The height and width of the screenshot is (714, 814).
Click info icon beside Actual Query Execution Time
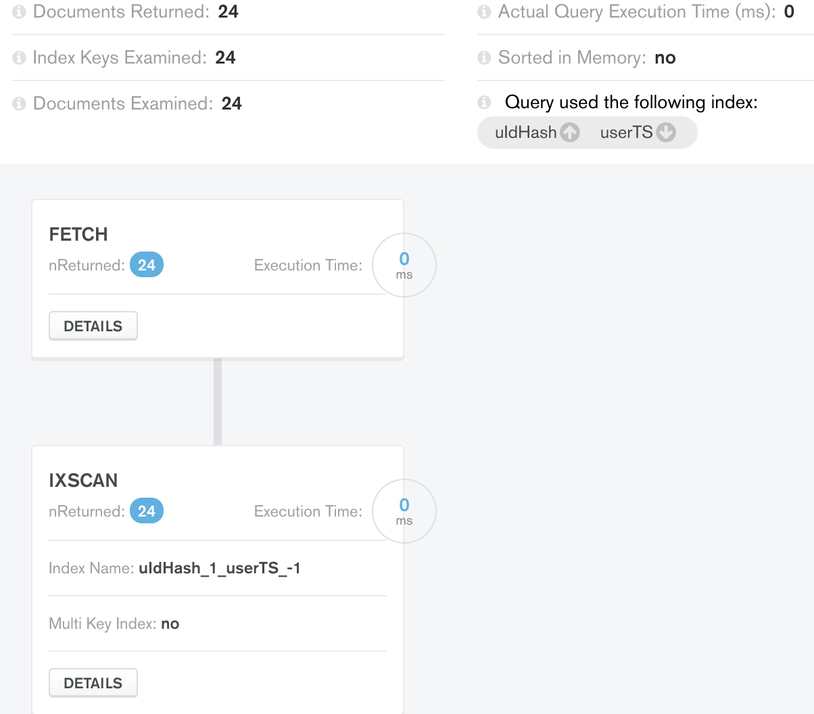point(484,12)
